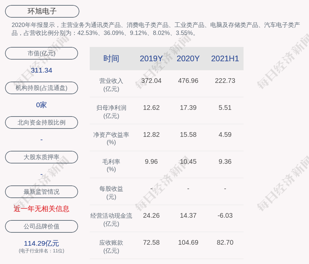Click gross margin value 10.45
309x264 pixels.
(188, 161)
